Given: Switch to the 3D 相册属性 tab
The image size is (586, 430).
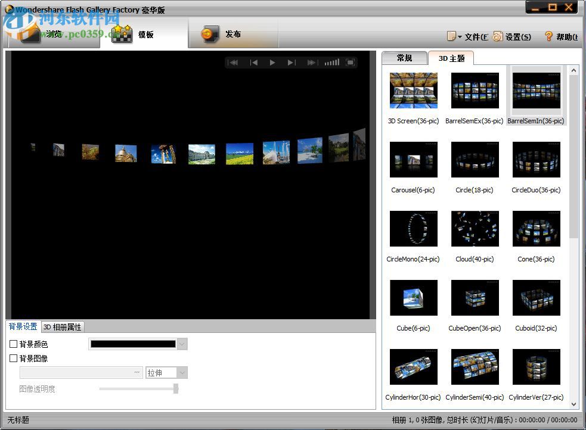Looking at the screenshot, I should [x=63, y=326].
